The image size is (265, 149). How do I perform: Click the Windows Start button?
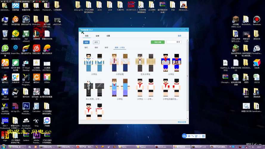click(x=4, y=147)
